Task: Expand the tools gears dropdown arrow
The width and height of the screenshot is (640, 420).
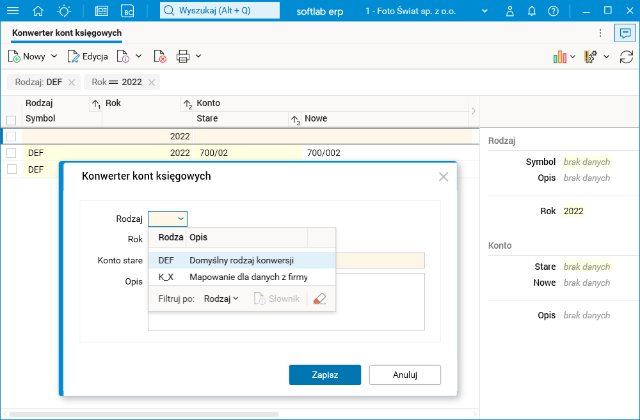Action: pos(606,57)
